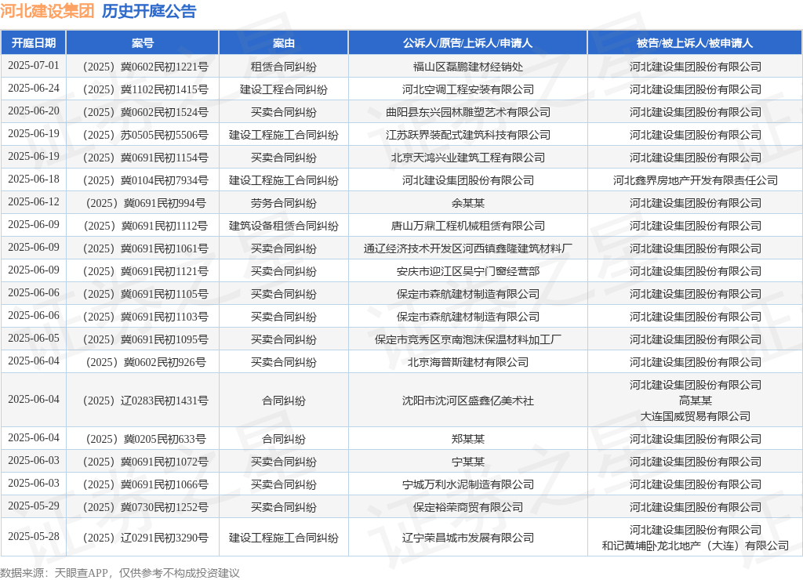803x580 pixels.
Task: Click the 劳务合同纠纷 case cause
Action: pos(284,203)
